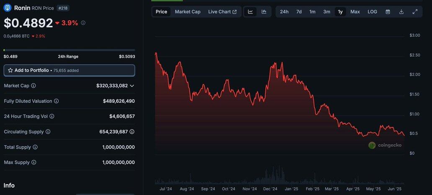The width and height of the screenshot is (432, 195).
Task: Click the star icon in Add to Portfolio
Action: click(10, 70)
